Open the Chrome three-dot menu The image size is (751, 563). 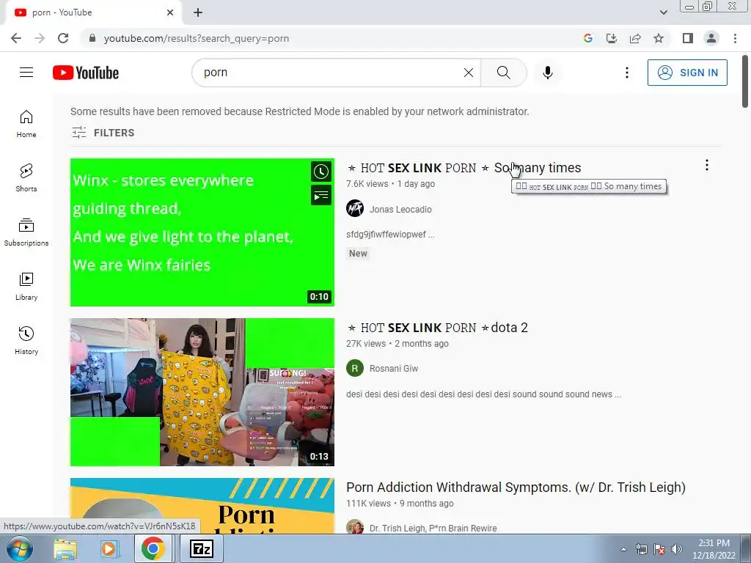(x=735, y=38)
